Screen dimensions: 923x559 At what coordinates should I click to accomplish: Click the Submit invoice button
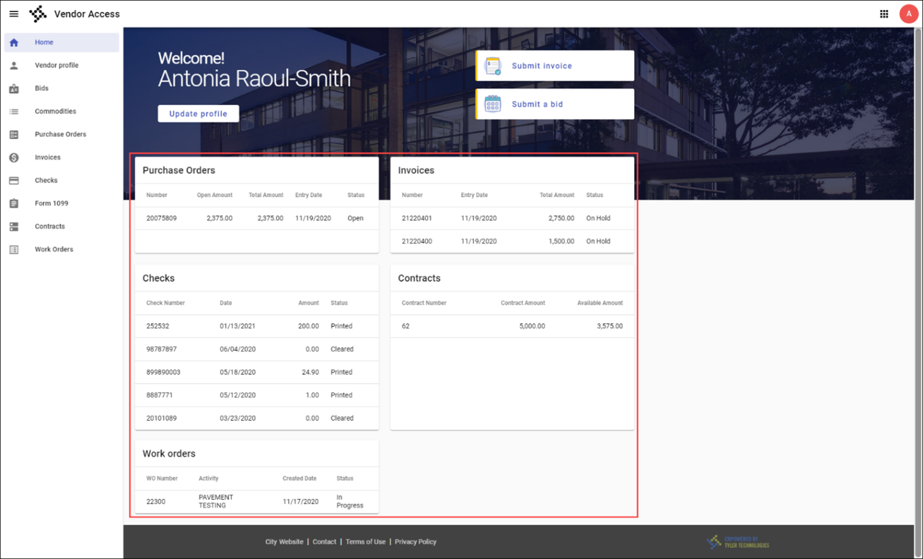pyautogui.click(x=555, y=66)
